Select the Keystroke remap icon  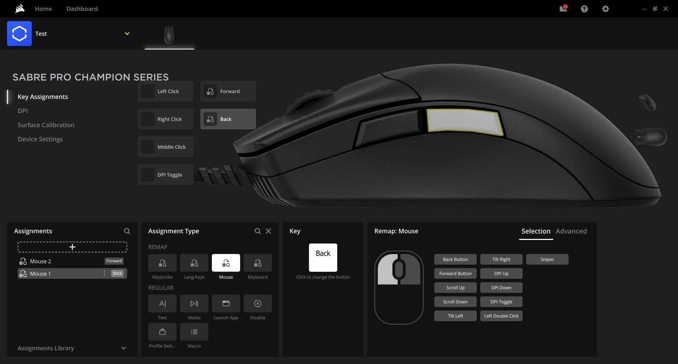pyautogui.click(x=162, y=263)
